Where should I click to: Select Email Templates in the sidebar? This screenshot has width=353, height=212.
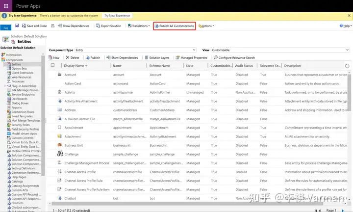(x=22, y=116)
